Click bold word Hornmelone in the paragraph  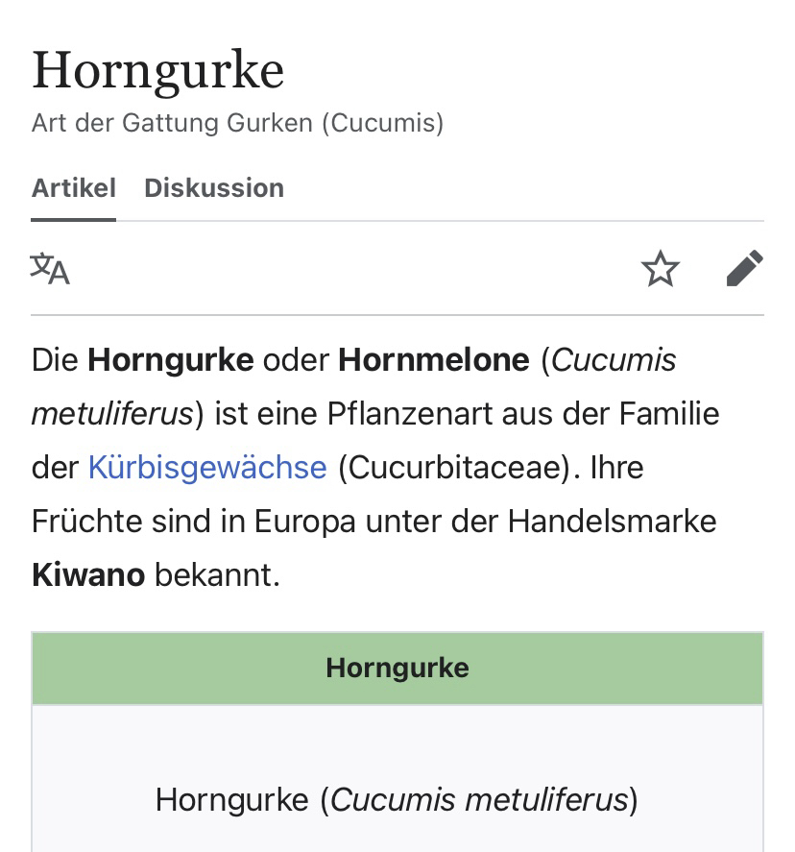coord(434,360)
